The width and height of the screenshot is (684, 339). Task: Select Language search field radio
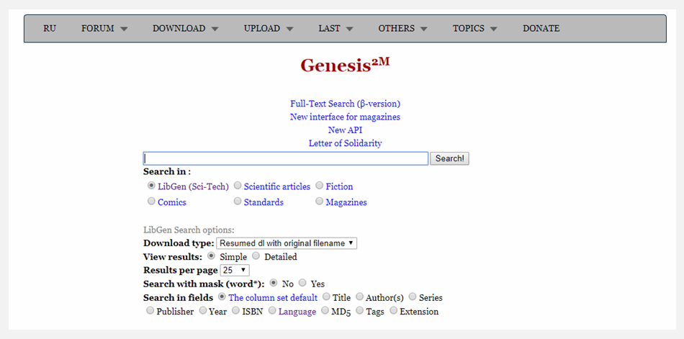[x=272, y=310]
